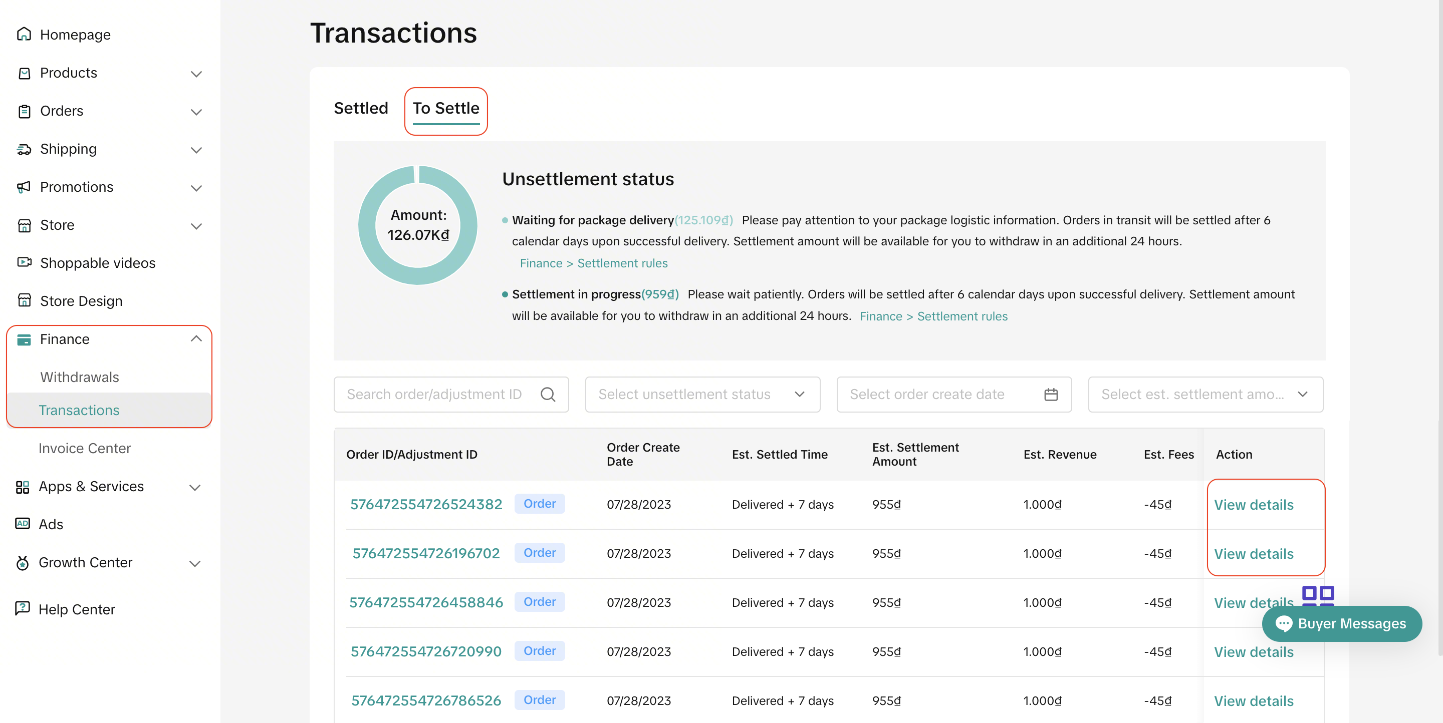Click the Ads icon in sidebar
Viewport: 1443px width, 723px height.
23,524
